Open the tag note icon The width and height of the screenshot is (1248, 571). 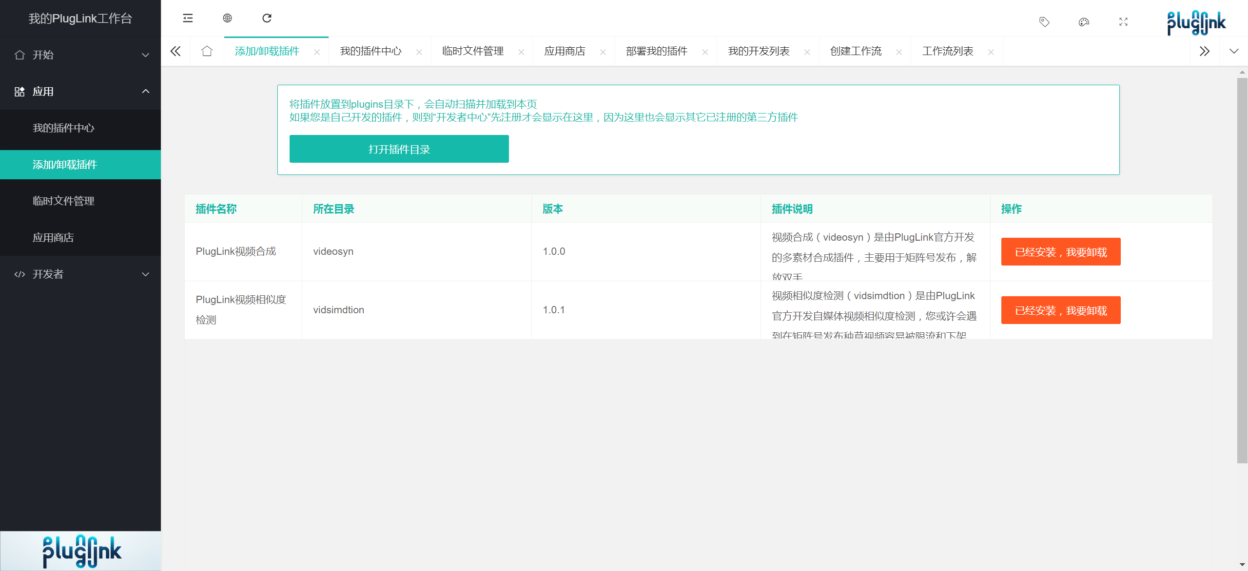(x=1044, y=22)
